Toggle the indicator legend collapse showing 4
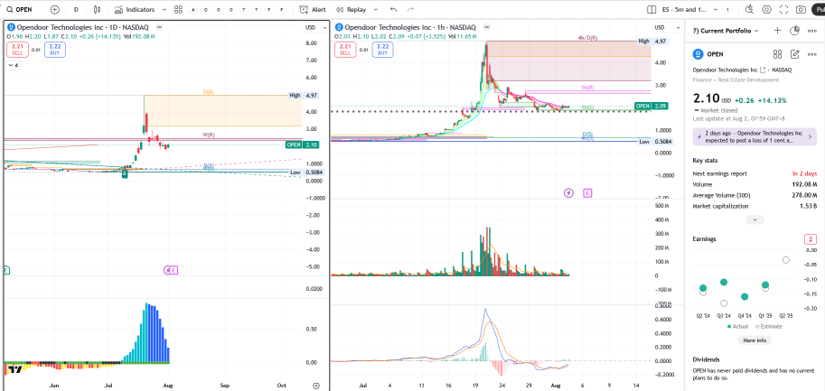Screen dimensions: 825x391 click(13, 65)
